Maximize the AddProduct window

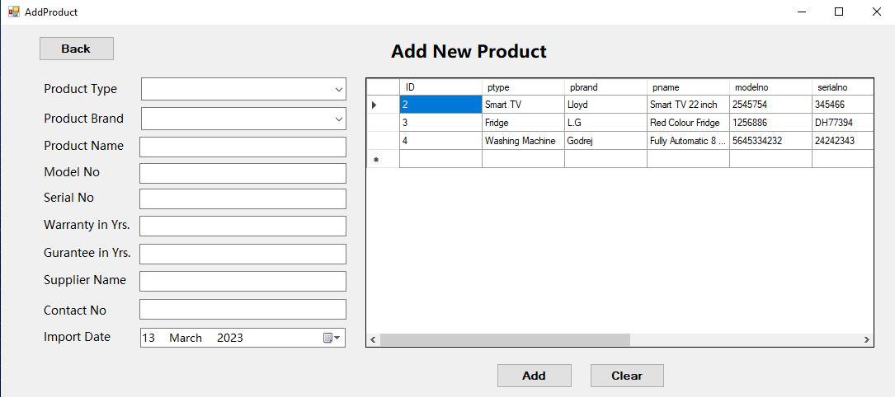pos(839,12)
